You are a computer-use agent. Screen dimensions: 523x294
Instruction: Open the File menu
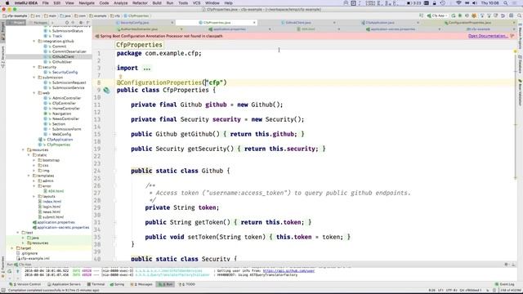[x=46, y=3]
